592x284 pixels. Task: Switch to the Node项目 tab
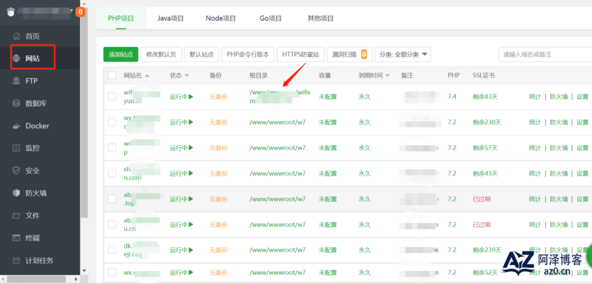click(221, 18)
